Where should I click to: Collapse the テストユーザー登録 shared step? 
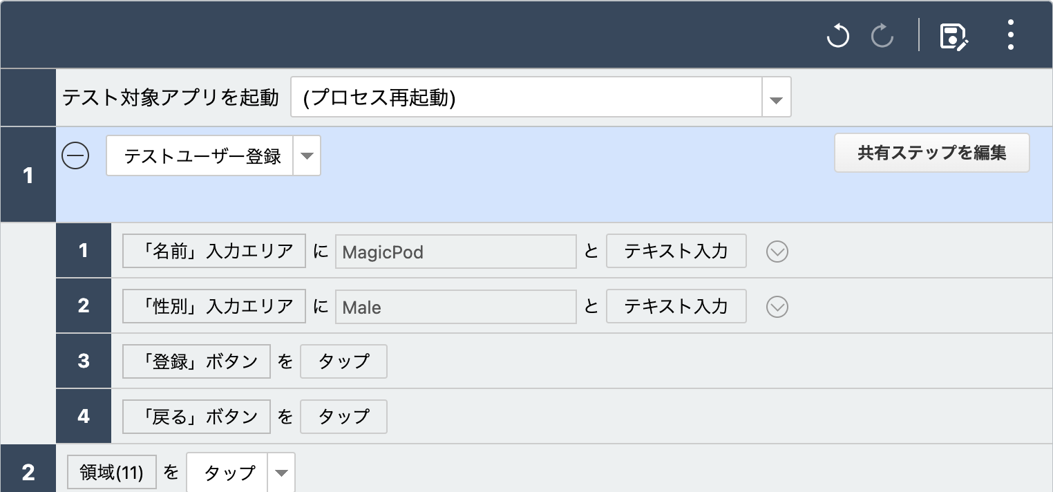(x=75, y=155)
